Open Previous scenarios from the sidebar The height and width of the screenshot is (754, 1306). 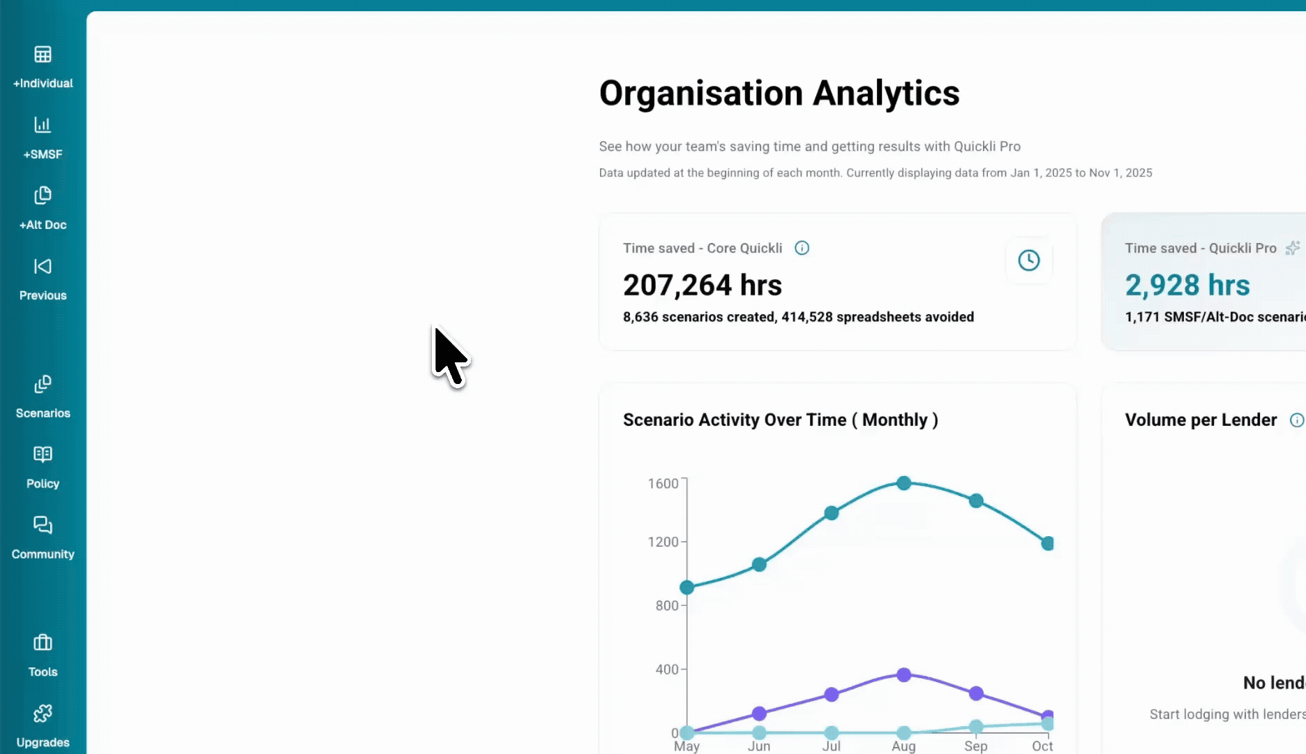click(x=43, y=279)
